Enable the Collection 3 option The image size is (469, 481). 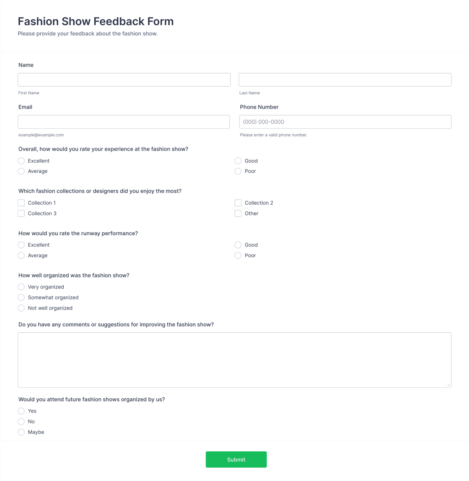coord(21,213)
